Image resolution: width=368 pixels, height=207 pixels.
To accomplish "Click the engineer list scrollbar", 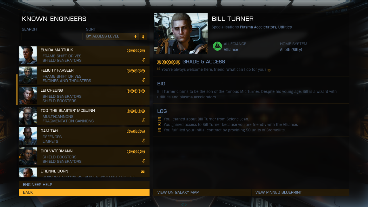I will pyautogui.click(x=17, y=89).
